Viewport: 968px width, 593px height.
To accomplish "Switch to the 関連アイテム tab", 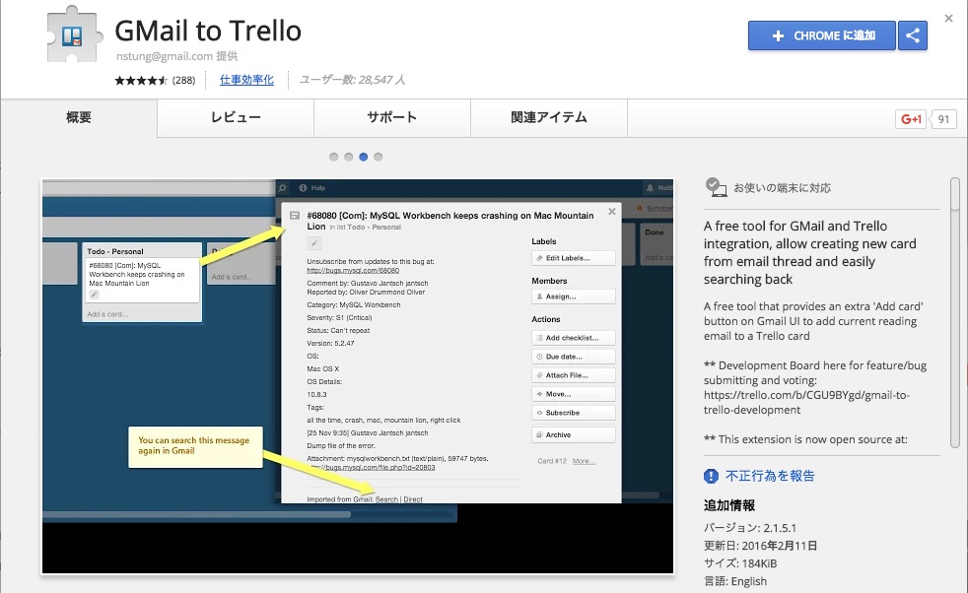I will pyautogui.click(x=549, y=117).
